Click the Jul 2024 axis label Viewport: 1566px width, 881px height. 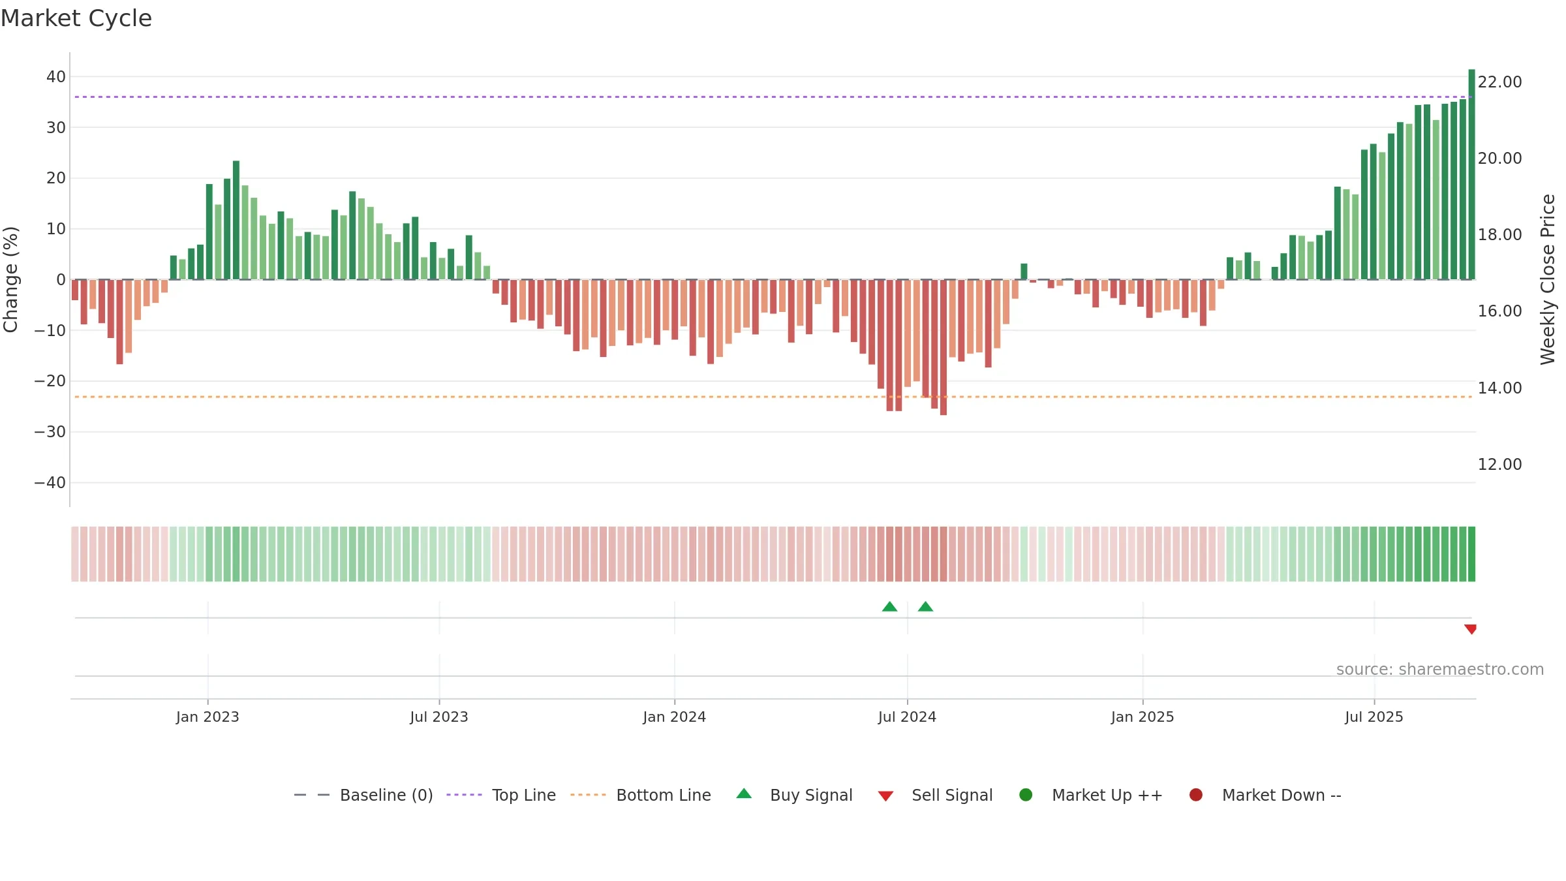pyautogui.click(x=907, y=717)
